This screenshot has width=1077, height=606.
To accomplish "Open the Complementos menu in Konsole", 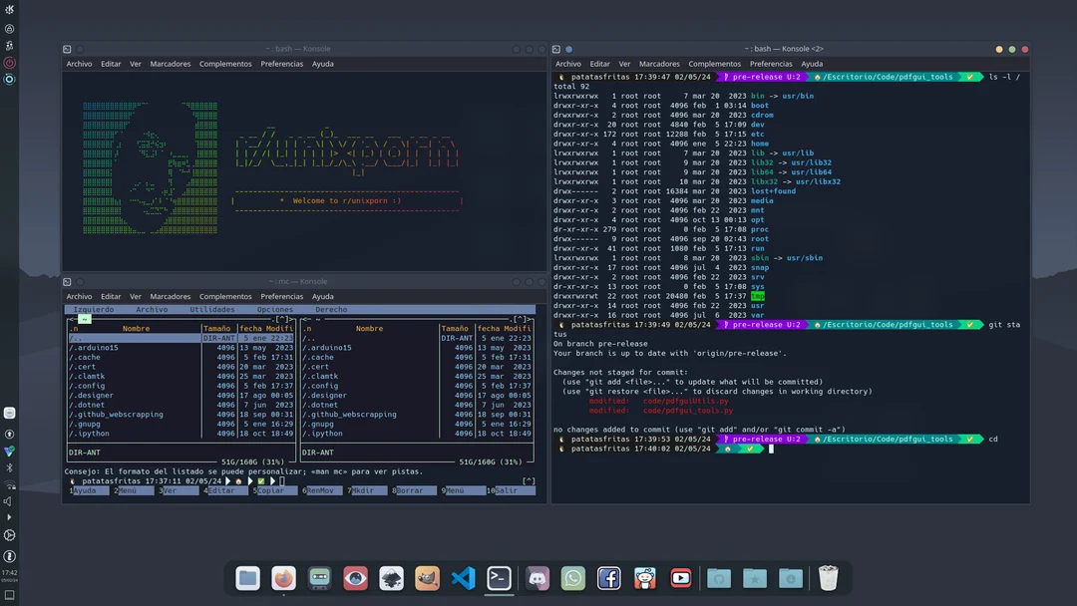I will click(224, 64).
